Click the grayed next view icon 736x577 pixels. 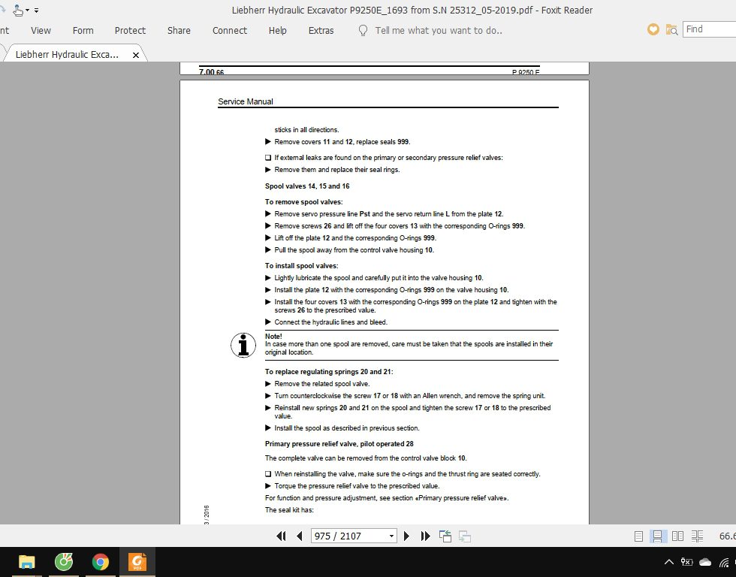tap(465, 536)
